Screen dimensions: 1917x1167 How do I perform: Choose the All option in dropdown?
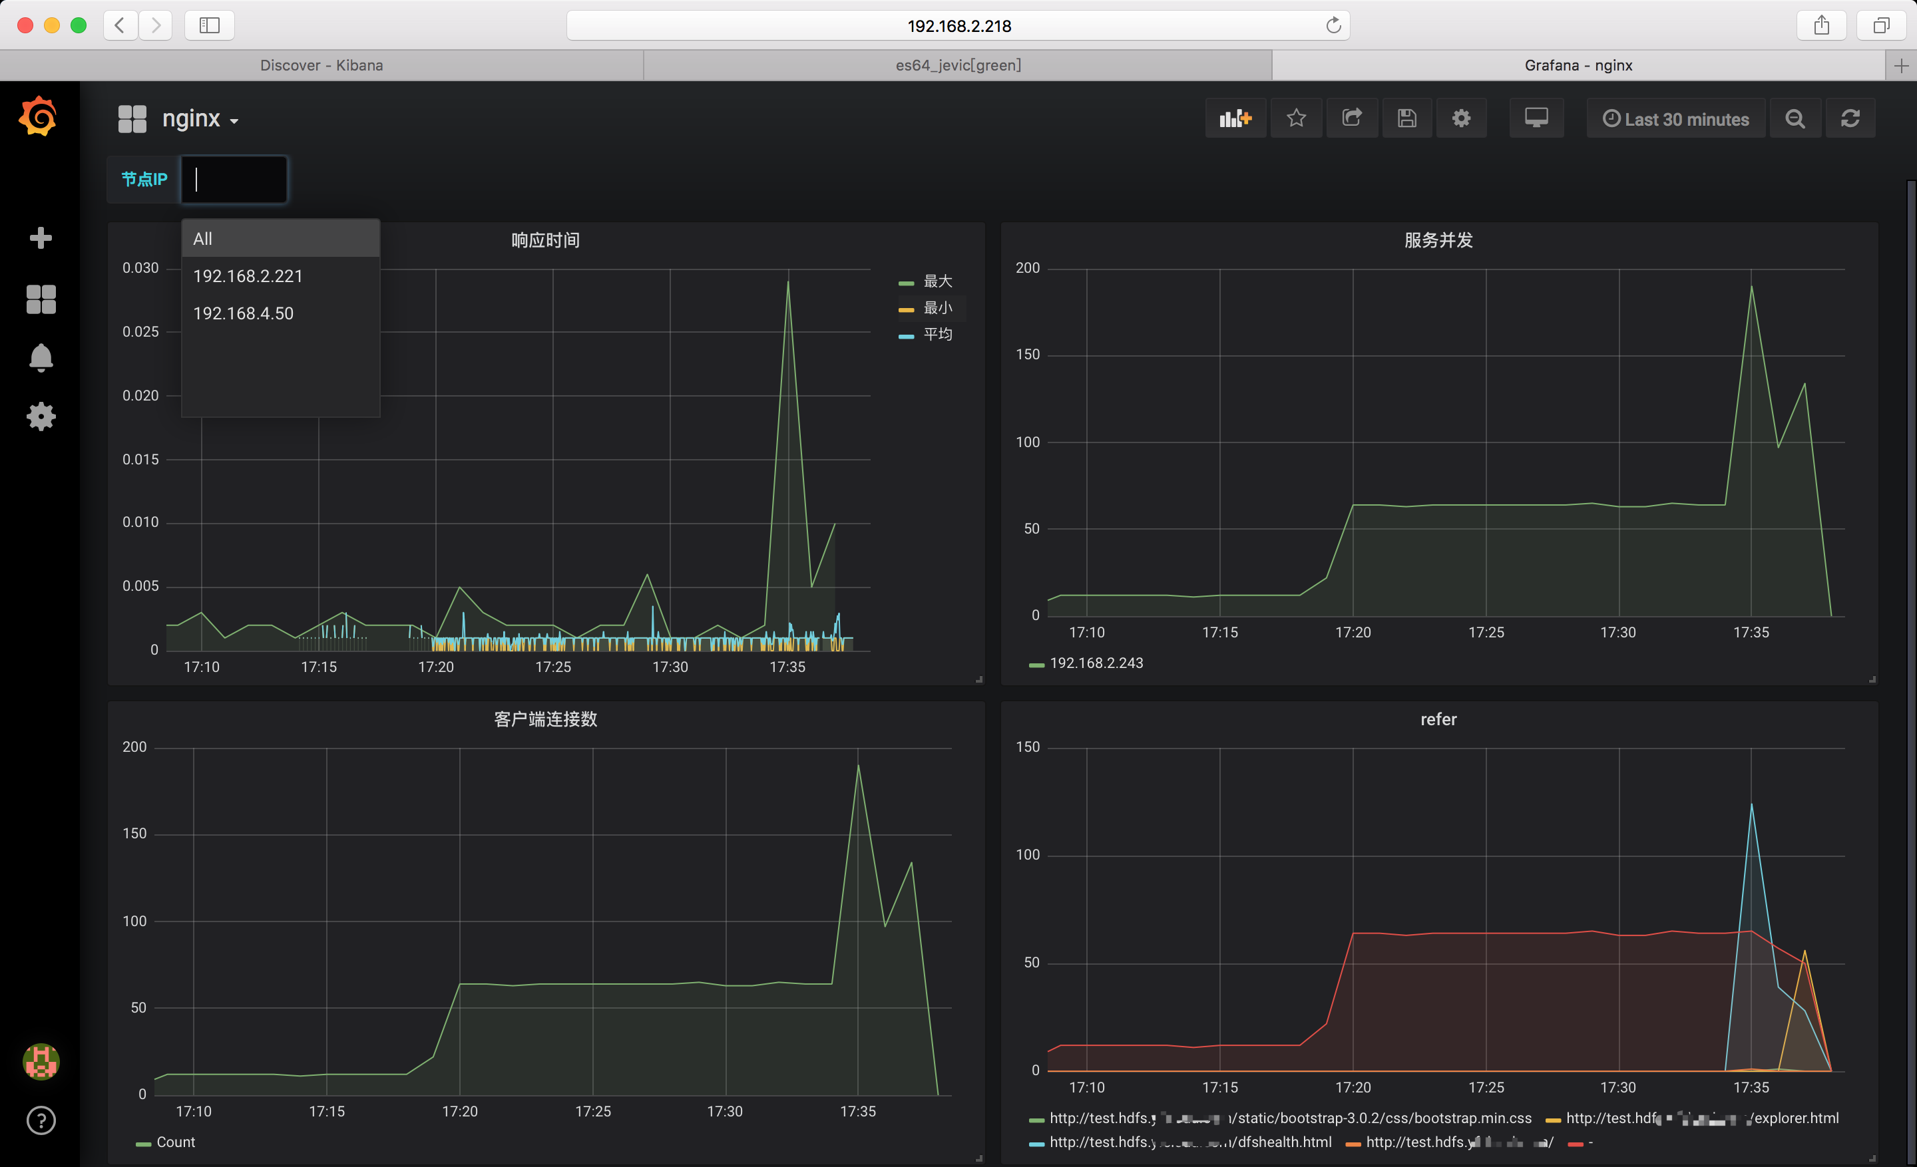point(203,239)
